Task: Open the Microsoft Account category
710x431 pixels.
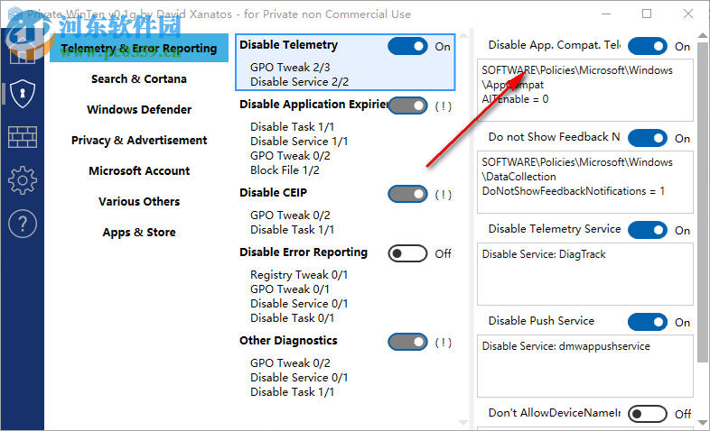Action: 139,171
